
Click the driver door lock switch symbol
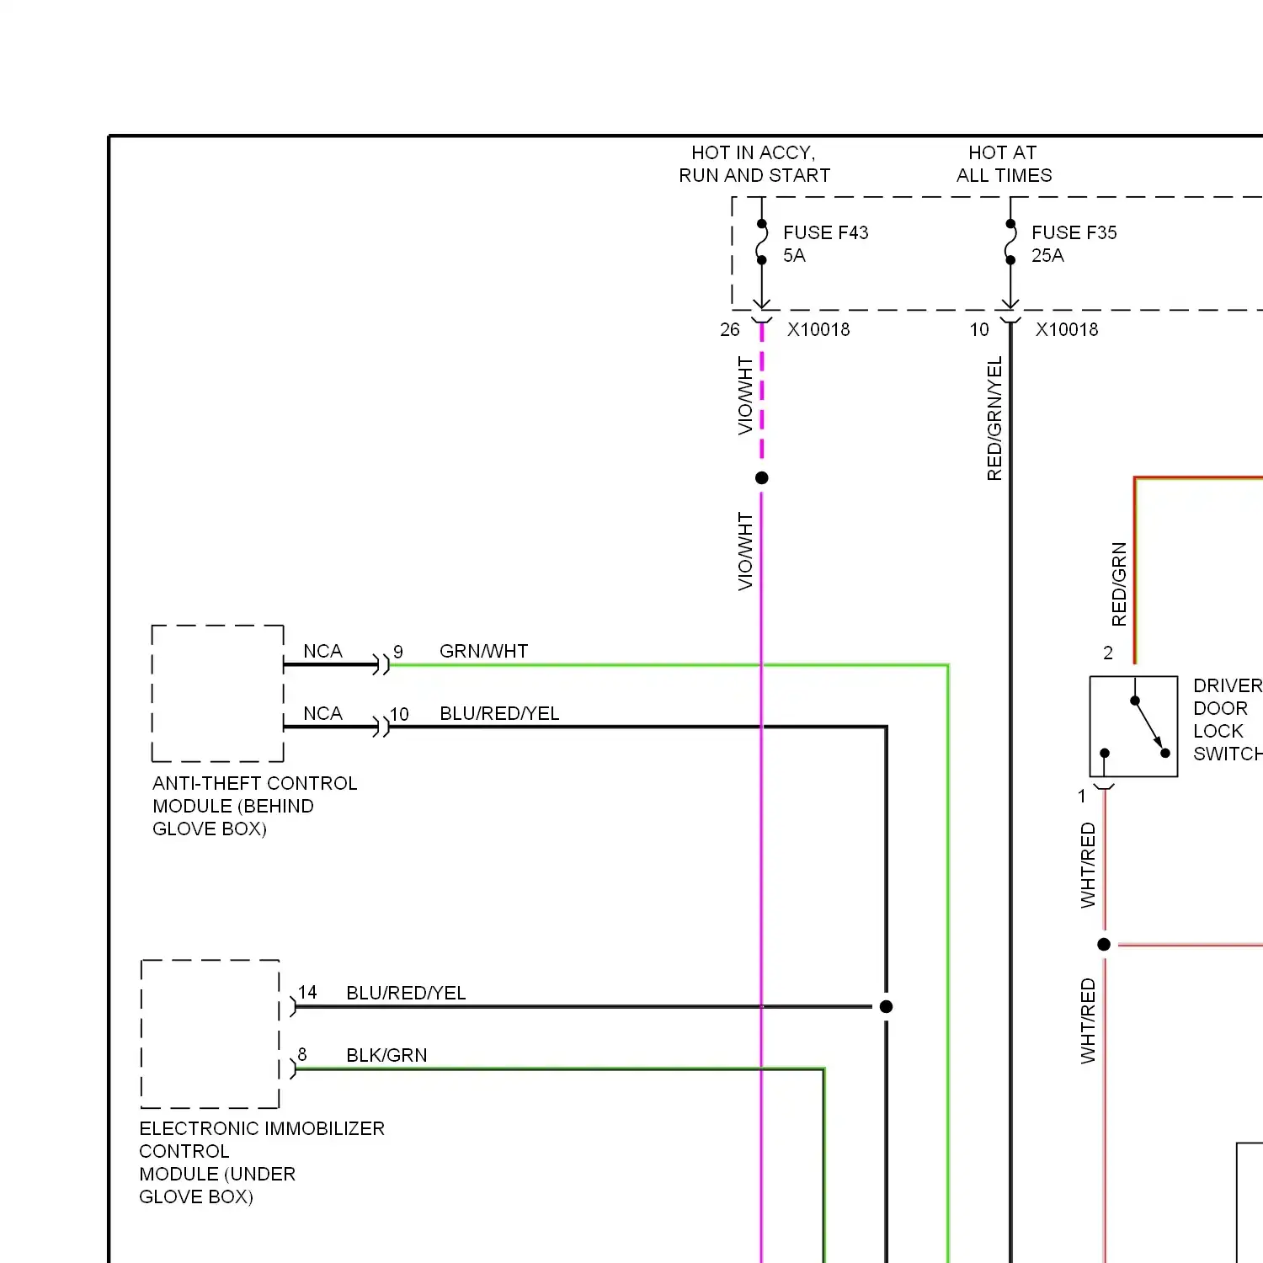click(1133, 726)
